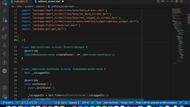Screen dimensions: 190x107
Task: Click the circular git icon in editor toolbar
Action: 177,1
